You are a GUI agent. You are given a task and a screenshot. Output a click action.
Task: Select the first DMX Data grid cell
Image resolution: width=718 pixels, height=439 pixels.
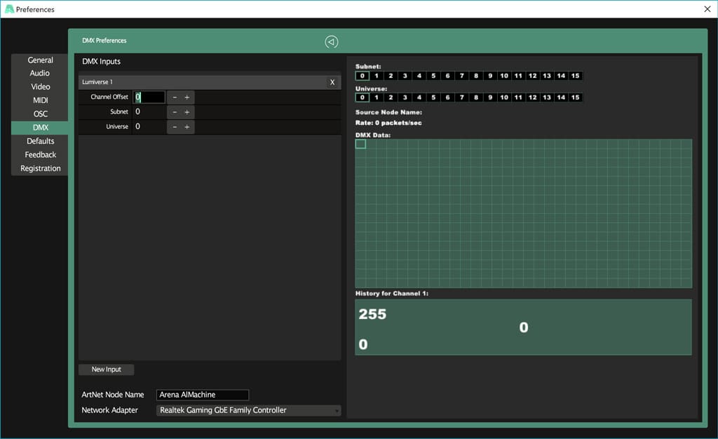tap(360, 144)
